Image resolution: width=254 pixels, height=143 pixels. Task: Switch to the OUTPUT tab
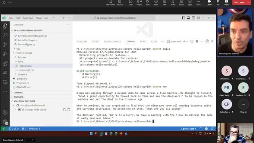click(95, 41)
